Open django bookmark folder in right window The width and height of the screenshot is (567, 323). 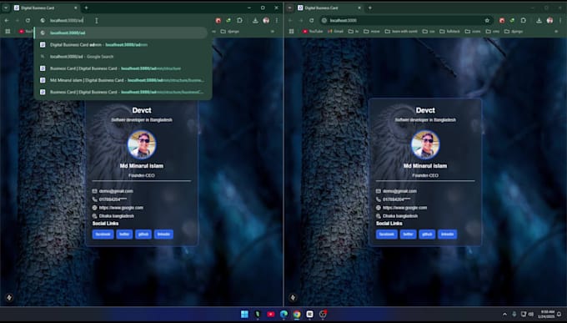[x=514, y=32]
